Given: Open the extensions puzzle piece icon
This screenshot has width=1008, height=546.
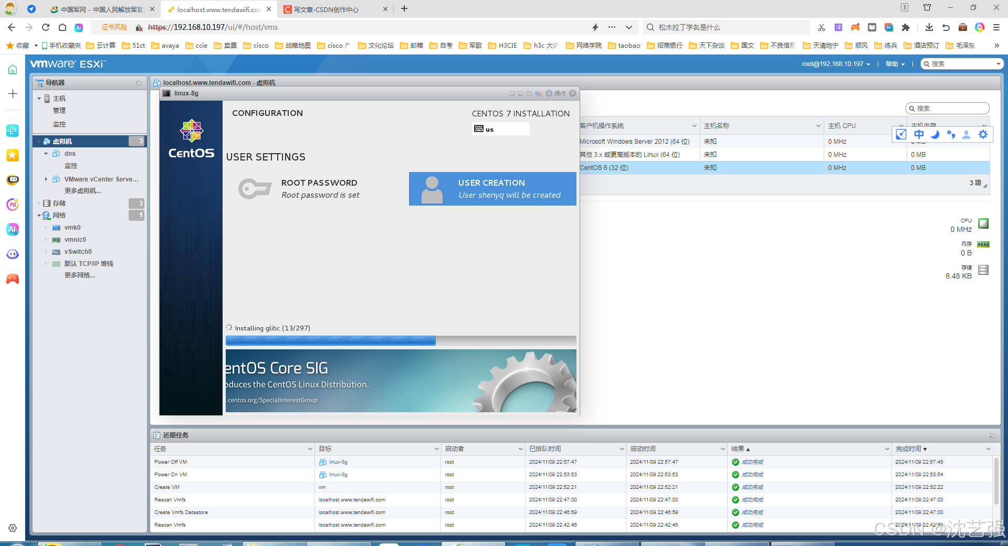Looking at the screenshot, I should click(906, 27).
